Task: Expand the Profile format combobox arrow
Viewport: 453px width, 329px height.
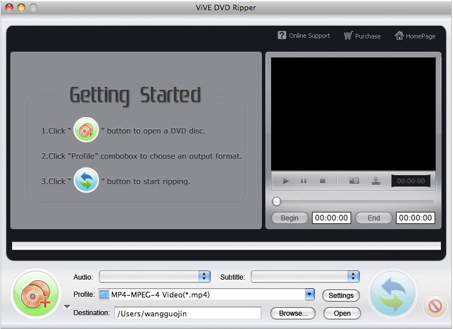Action: (x=310, y=295)
